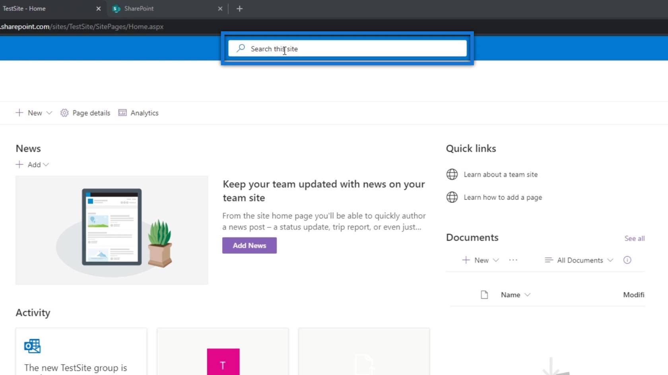This screenshot has width=668, height=375.
Task: Expand the All Documents chevron
Action: pos(610,260)
